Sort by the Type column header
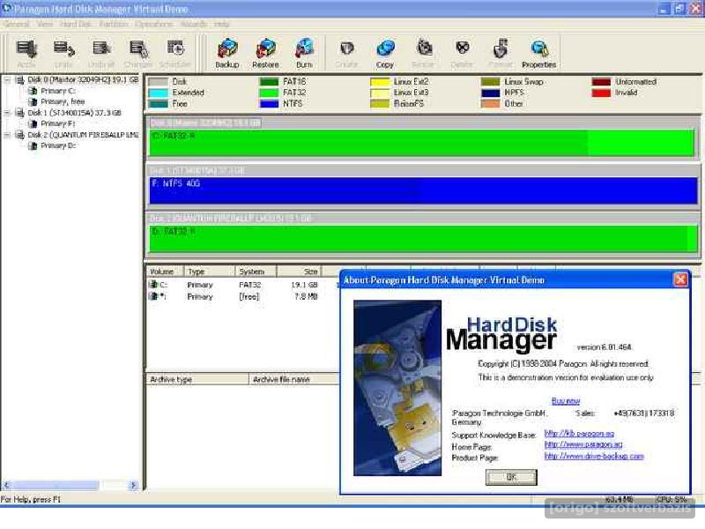Viewport: 705px width, 529px height. pos(210,272)
